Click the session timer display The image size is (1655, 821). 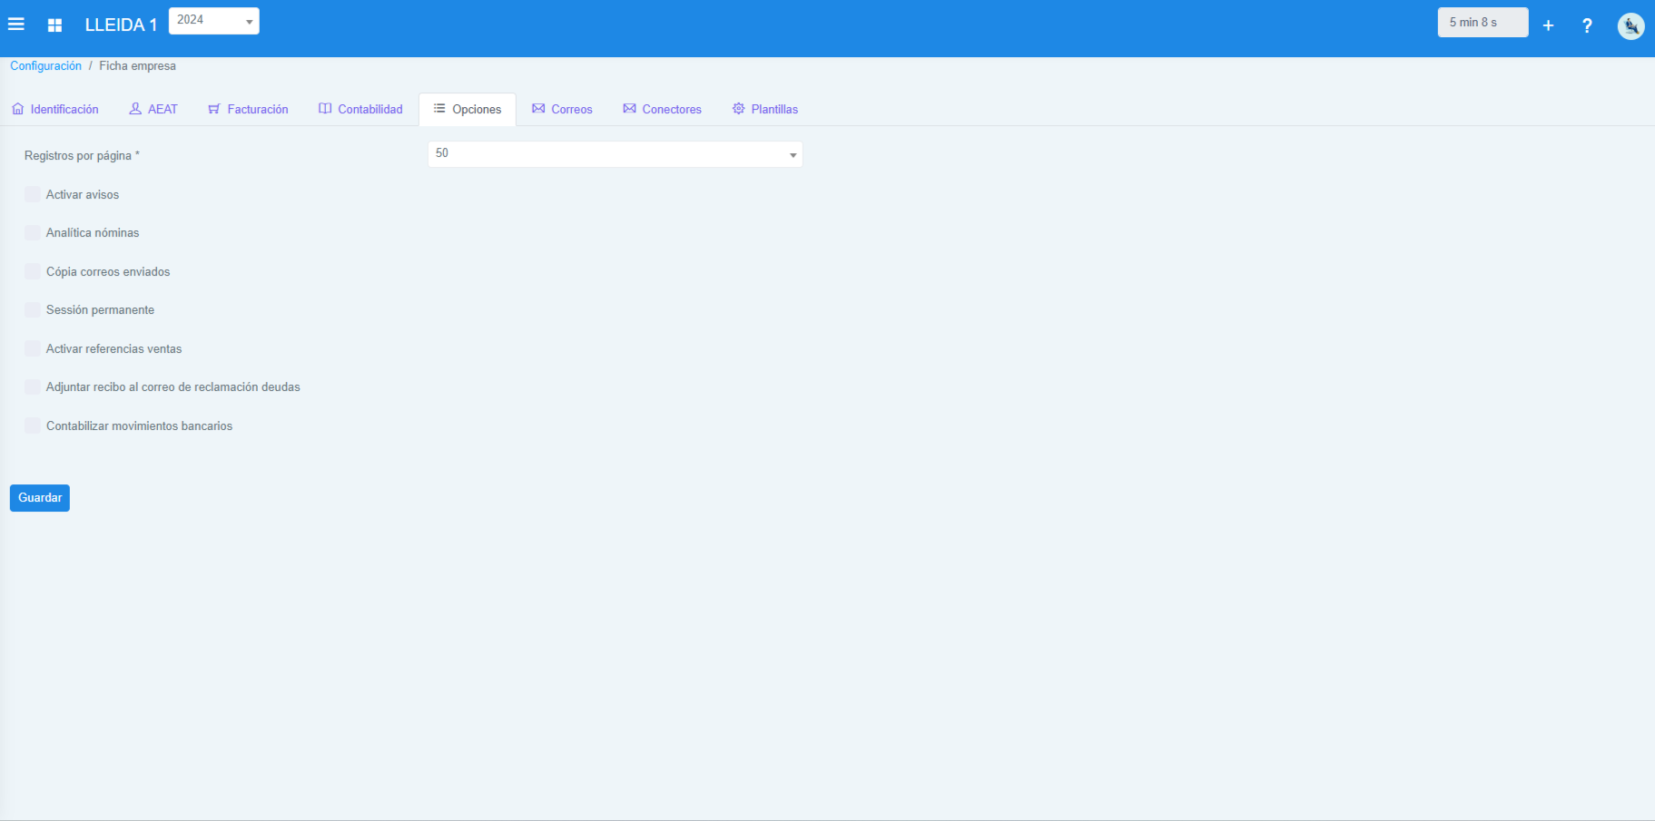coord(1482,23)
